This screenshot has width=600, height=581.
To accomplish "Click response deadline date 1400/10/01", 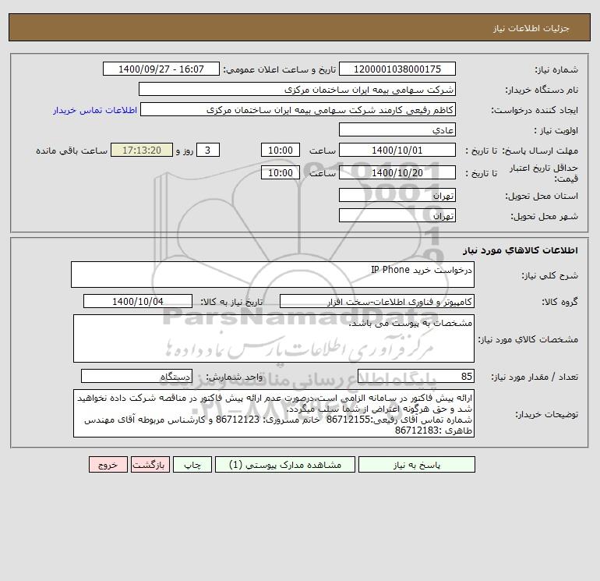I will pos(397,151).
